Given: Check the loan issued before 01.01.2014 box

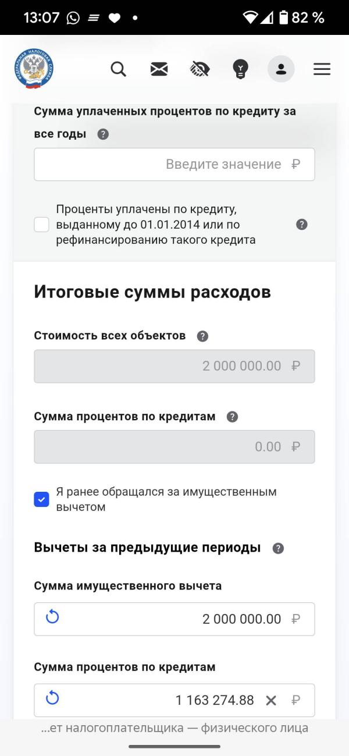Looking at the screenshot, I should pos(42,225).
